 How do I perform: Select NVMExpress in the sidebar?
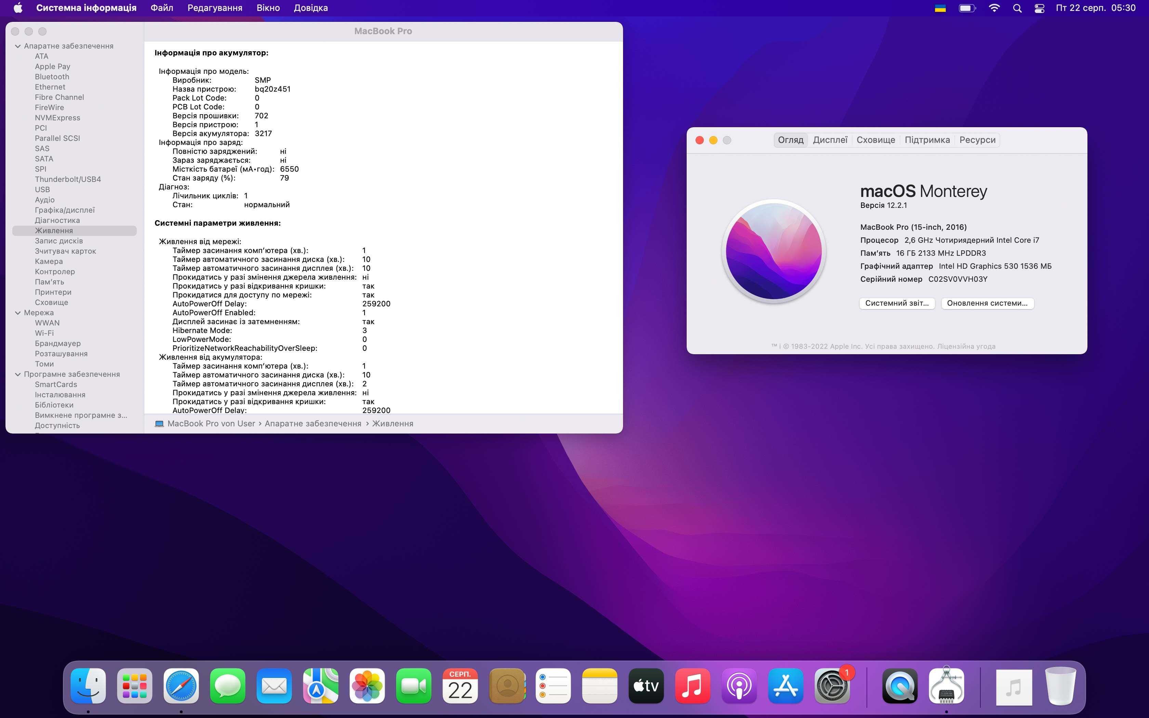coord(57,118)
